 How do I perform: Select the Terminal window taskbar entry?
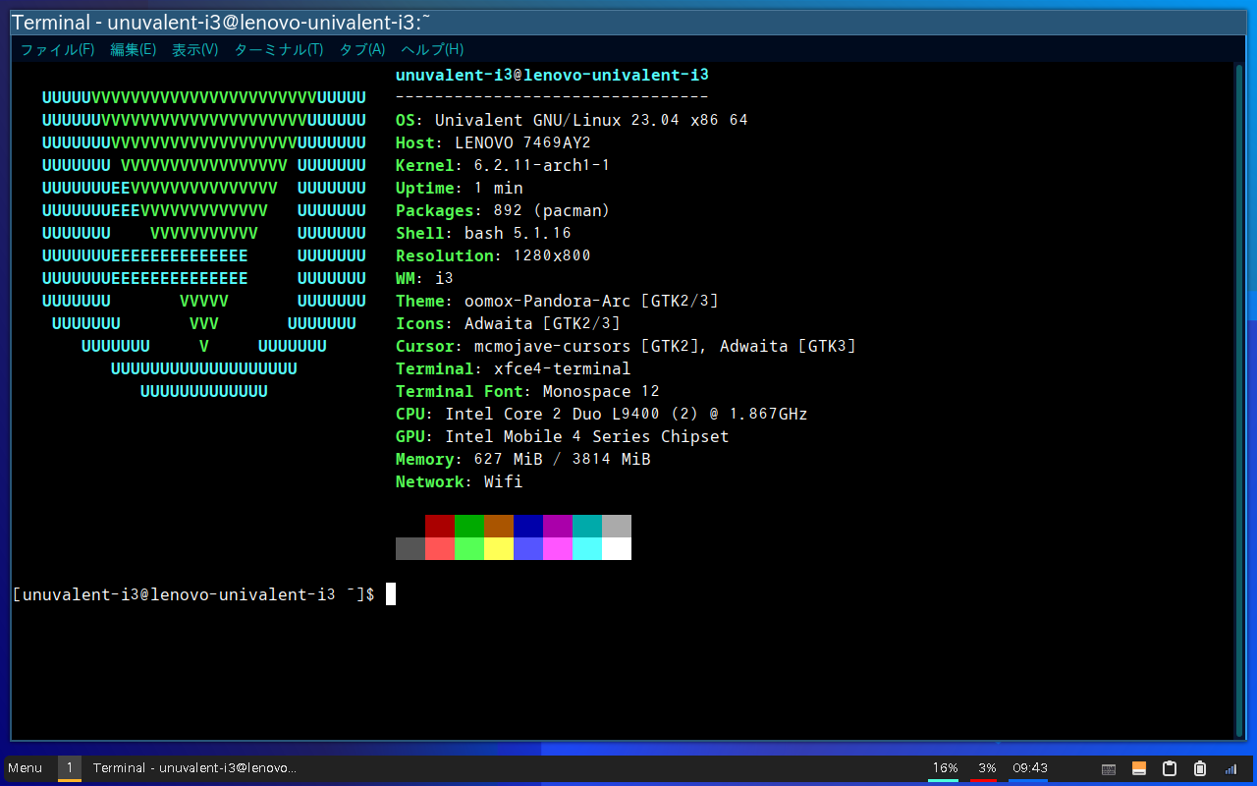click(194, 768)
